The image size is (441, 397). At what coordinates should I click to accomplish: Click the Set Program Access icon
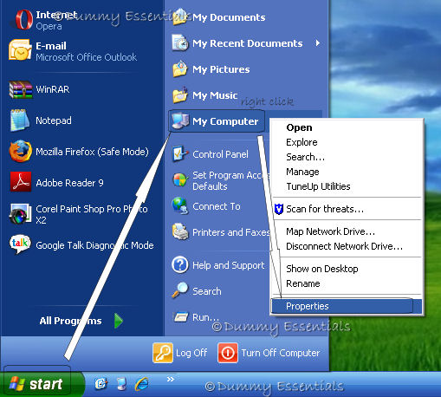point(180,180)
